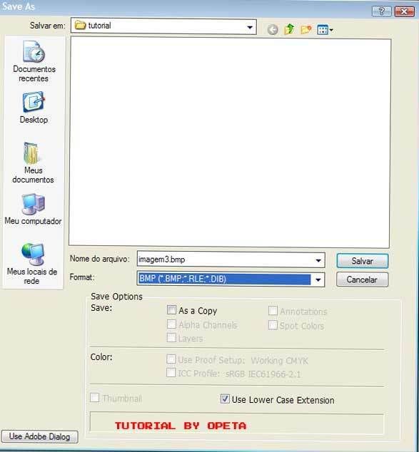The width and height of the screenshot is (419, 452).
Task: Create a new folder icon
Action: point(306,29)
